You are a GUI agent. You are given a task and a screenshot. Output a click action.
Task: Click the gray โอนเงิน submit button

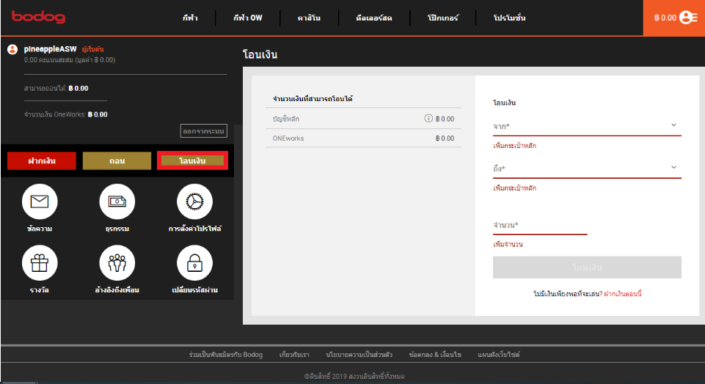(x=587, y=267)
